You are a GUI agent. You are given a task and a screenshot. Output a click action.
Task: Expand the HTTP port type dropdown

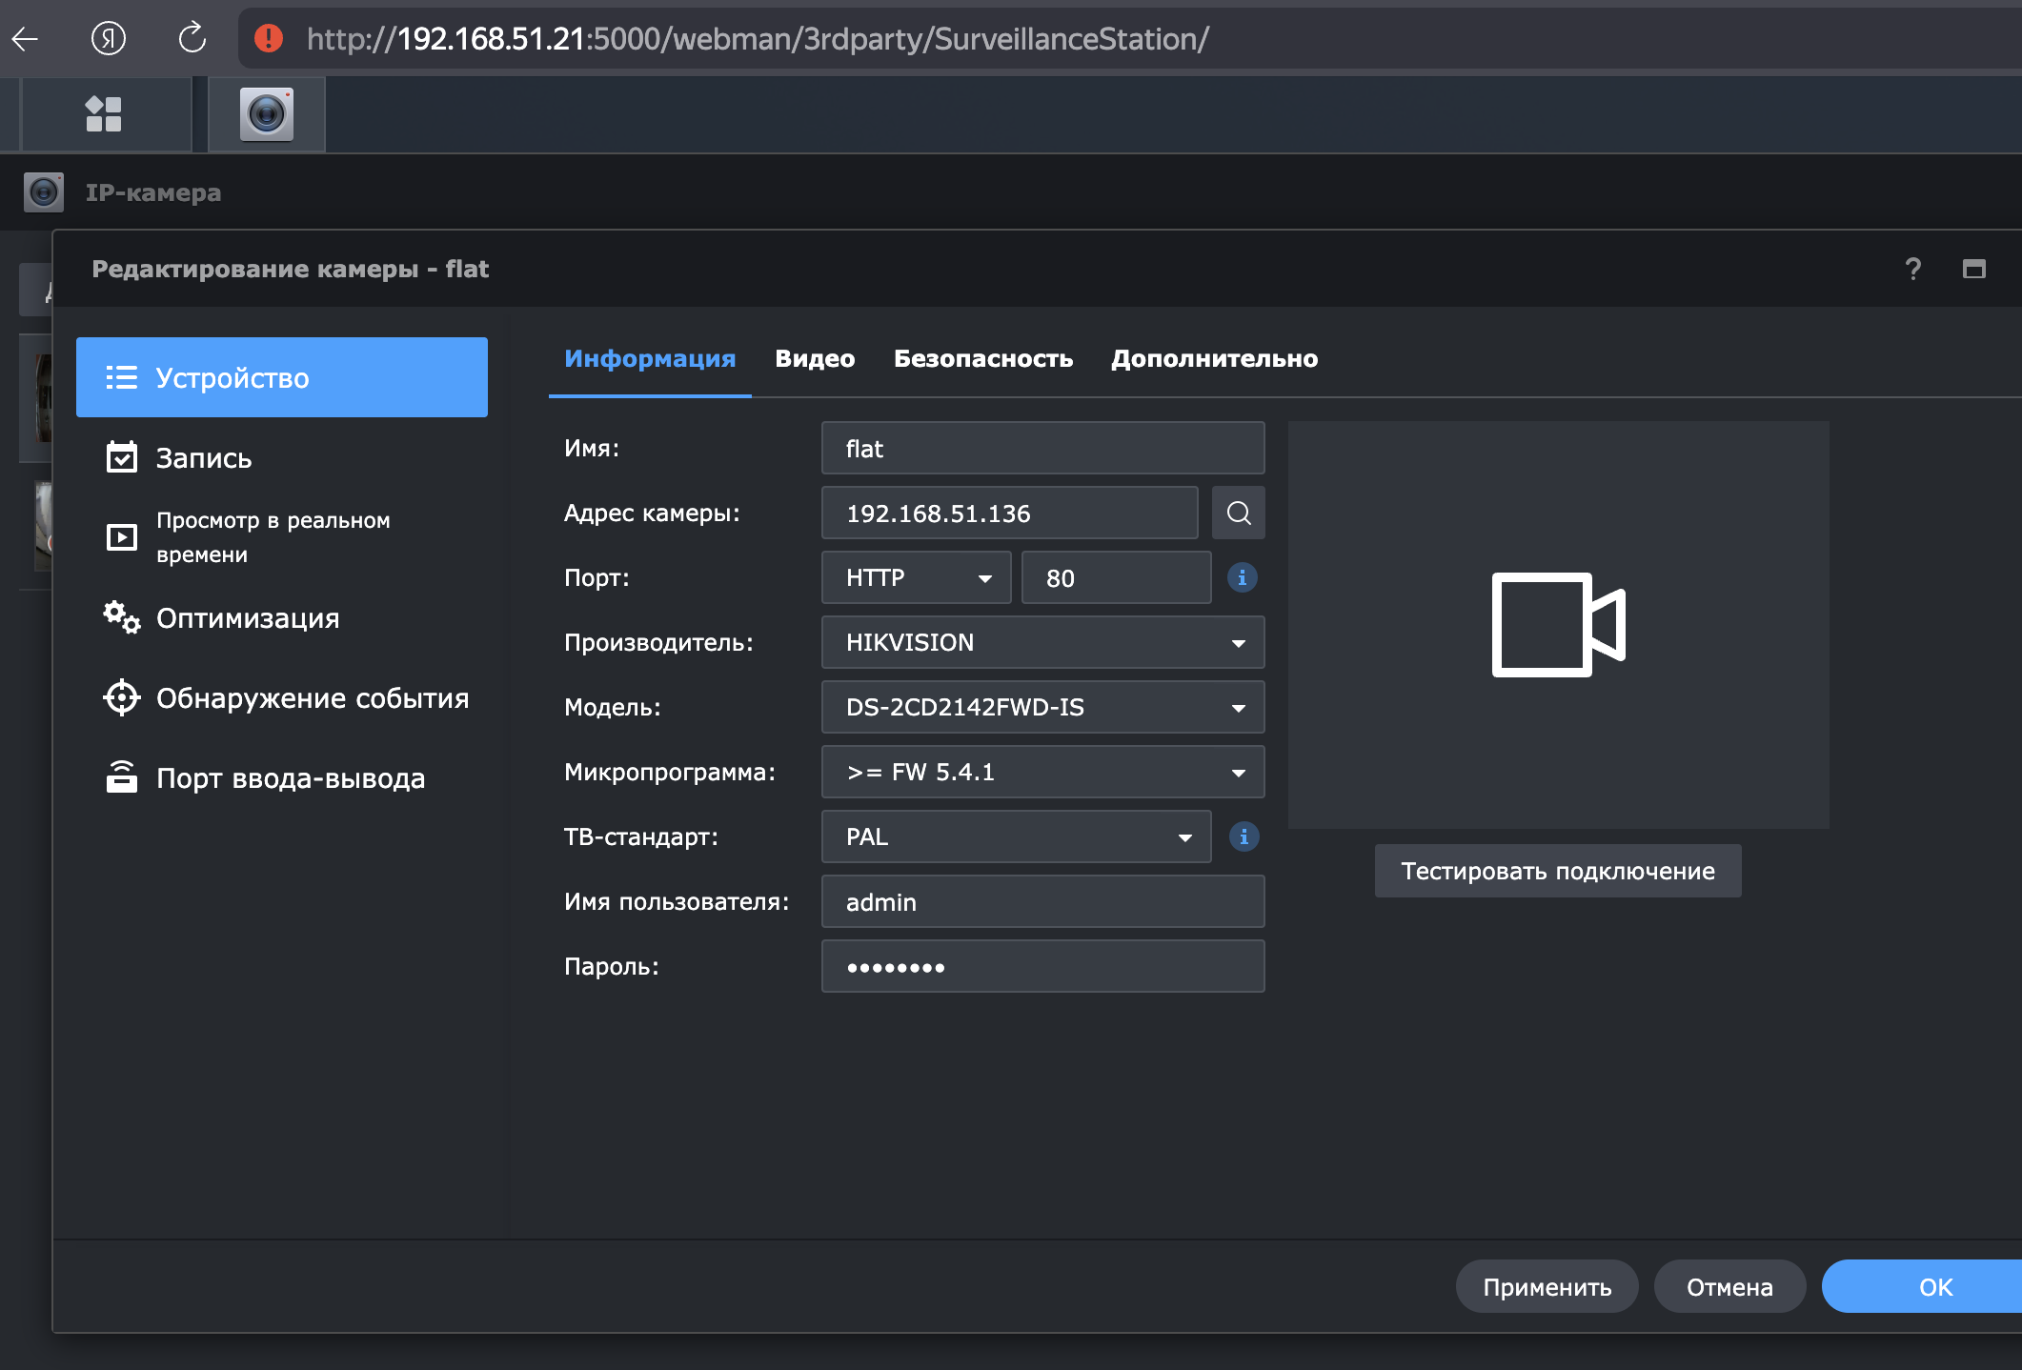pos(915,577)
